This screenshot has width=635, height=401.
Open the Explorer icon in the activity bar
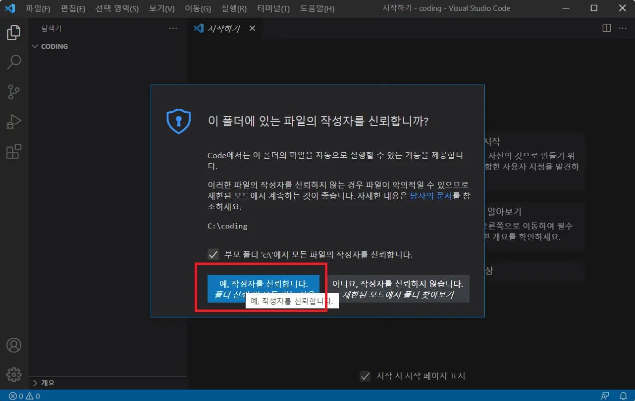click(x=13, y=32)
